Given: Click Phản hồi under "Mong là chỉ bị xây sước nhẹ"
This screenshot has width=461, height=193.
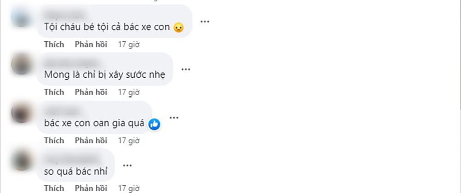Looking at the screenshot, I should point(91,92).
